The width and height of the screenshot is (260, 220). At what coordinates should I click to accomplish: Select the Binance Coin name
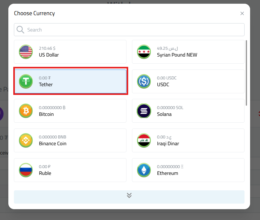pyautogui.click(x=53, y=144)
